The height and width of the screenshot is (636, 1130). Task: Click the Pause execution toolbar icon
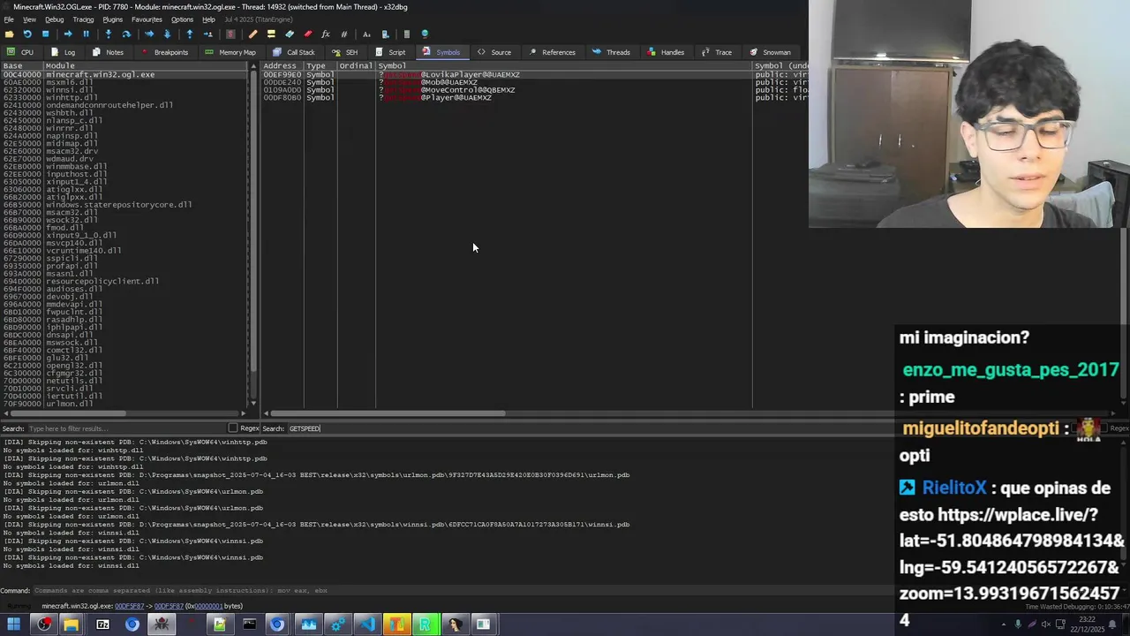click(x=86, y=34)
